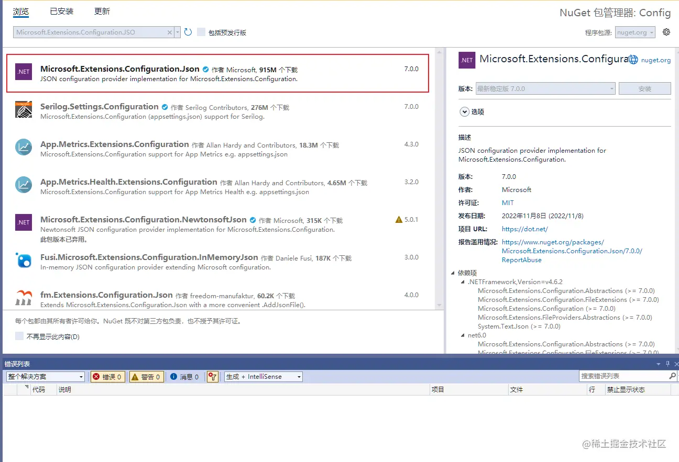Switch to the Updates tab

tap(102, 11)
